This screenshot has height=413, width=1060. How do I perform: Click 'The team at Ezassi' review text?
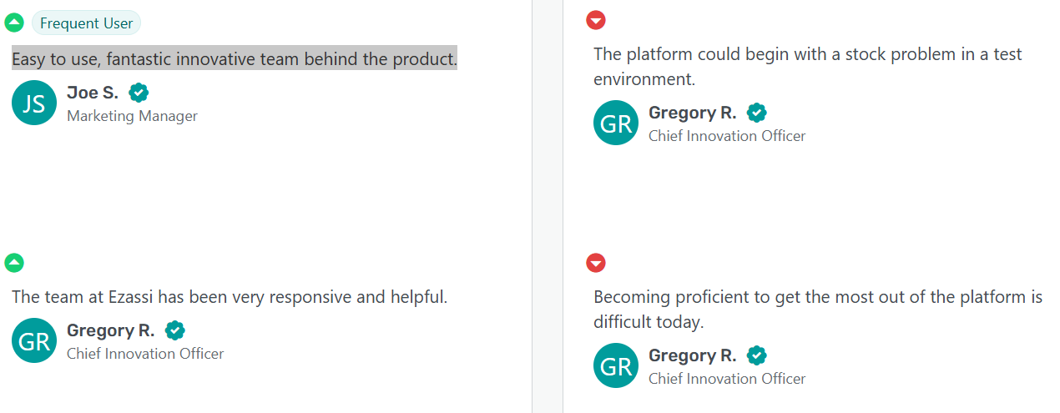230,297
